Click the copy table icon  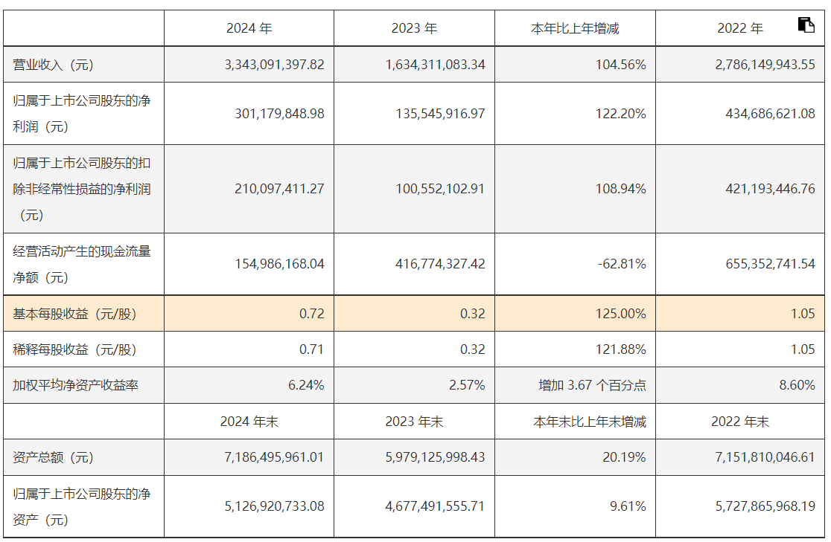[x=806, y=25]
